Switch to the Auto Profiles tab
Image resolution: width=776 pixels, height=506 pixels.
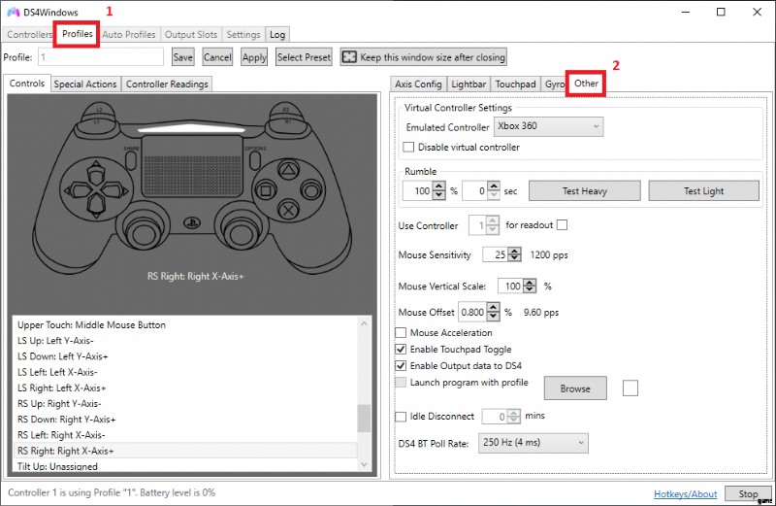pyautogui.click(x=129, y=35)
